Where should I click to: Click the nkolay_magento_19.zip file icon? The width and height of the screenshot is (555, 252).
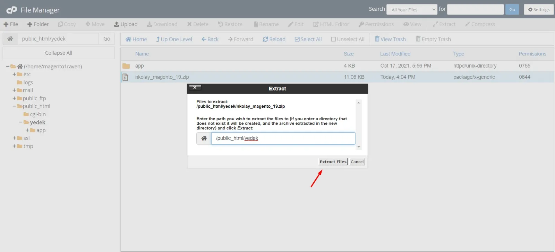point(126,77)
